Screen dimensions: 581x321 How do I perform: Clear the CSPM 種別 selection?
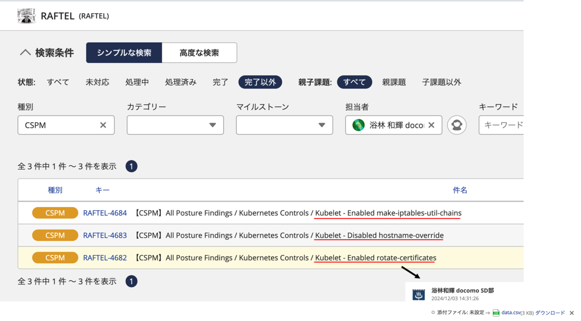pos(103,125)
